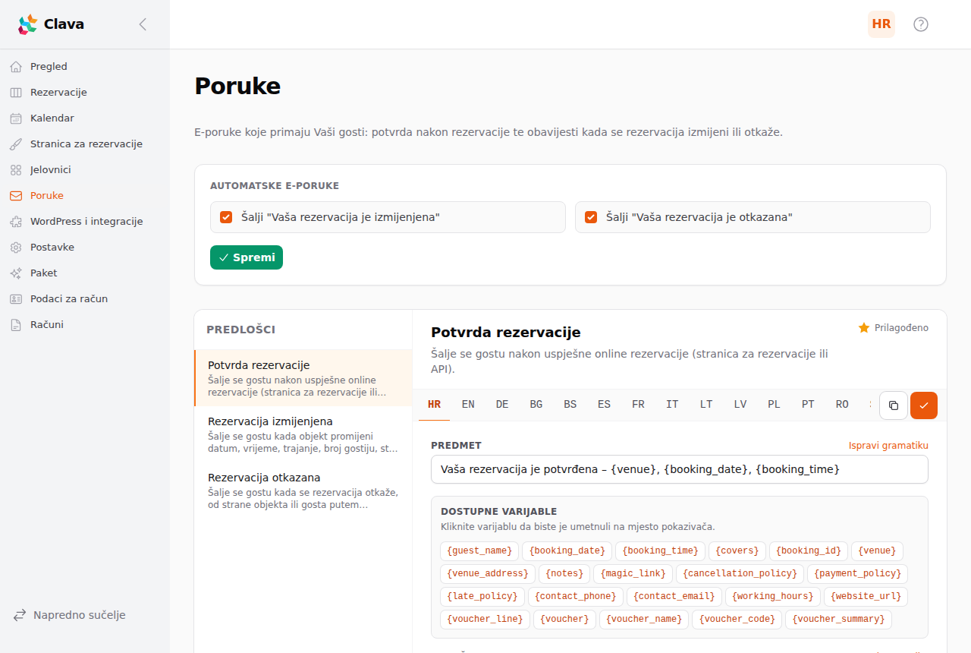The width and height of the screenshot is (971, 653).
Task: Insert the {guest_name} variable
Action: 479,551
